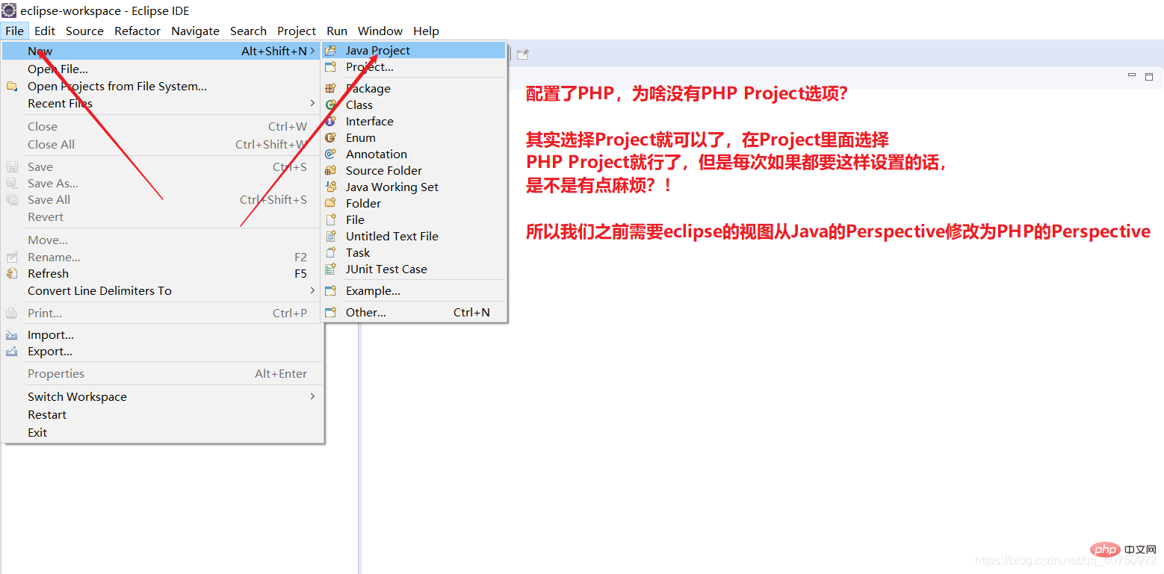This screenshot has height=574, width=1164.
Task: Open the Navigate menu
Action: (x=195, y=31)
